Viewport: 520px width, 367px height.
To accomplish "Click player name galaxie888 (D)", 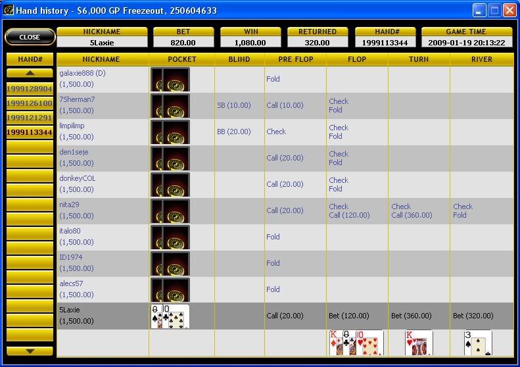I will coord(82,73).
